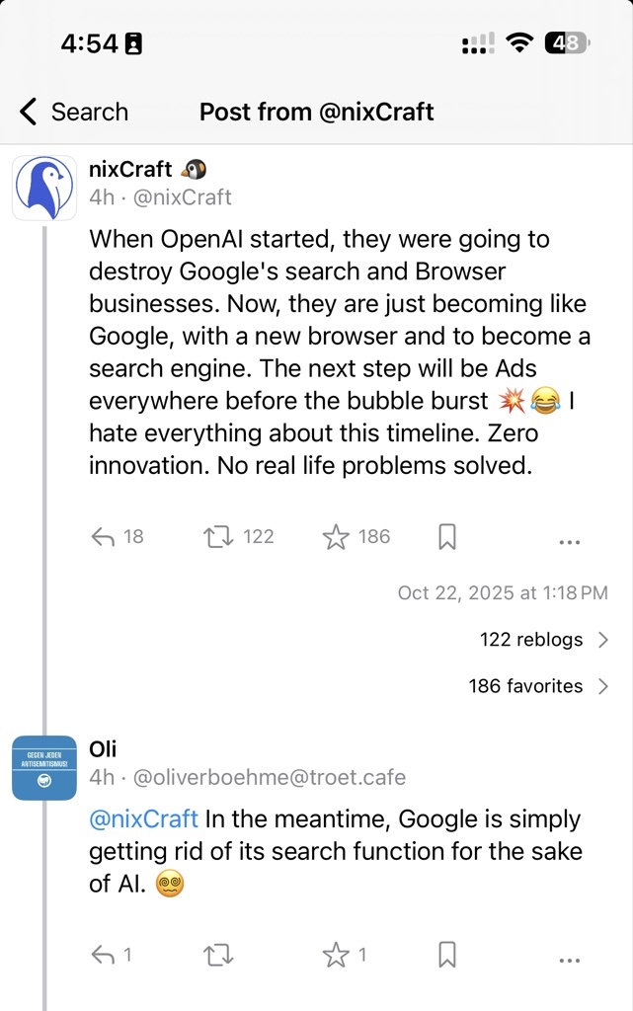
Task: Favorite nixCraft's post with star icon
Action: coord(337,537)
